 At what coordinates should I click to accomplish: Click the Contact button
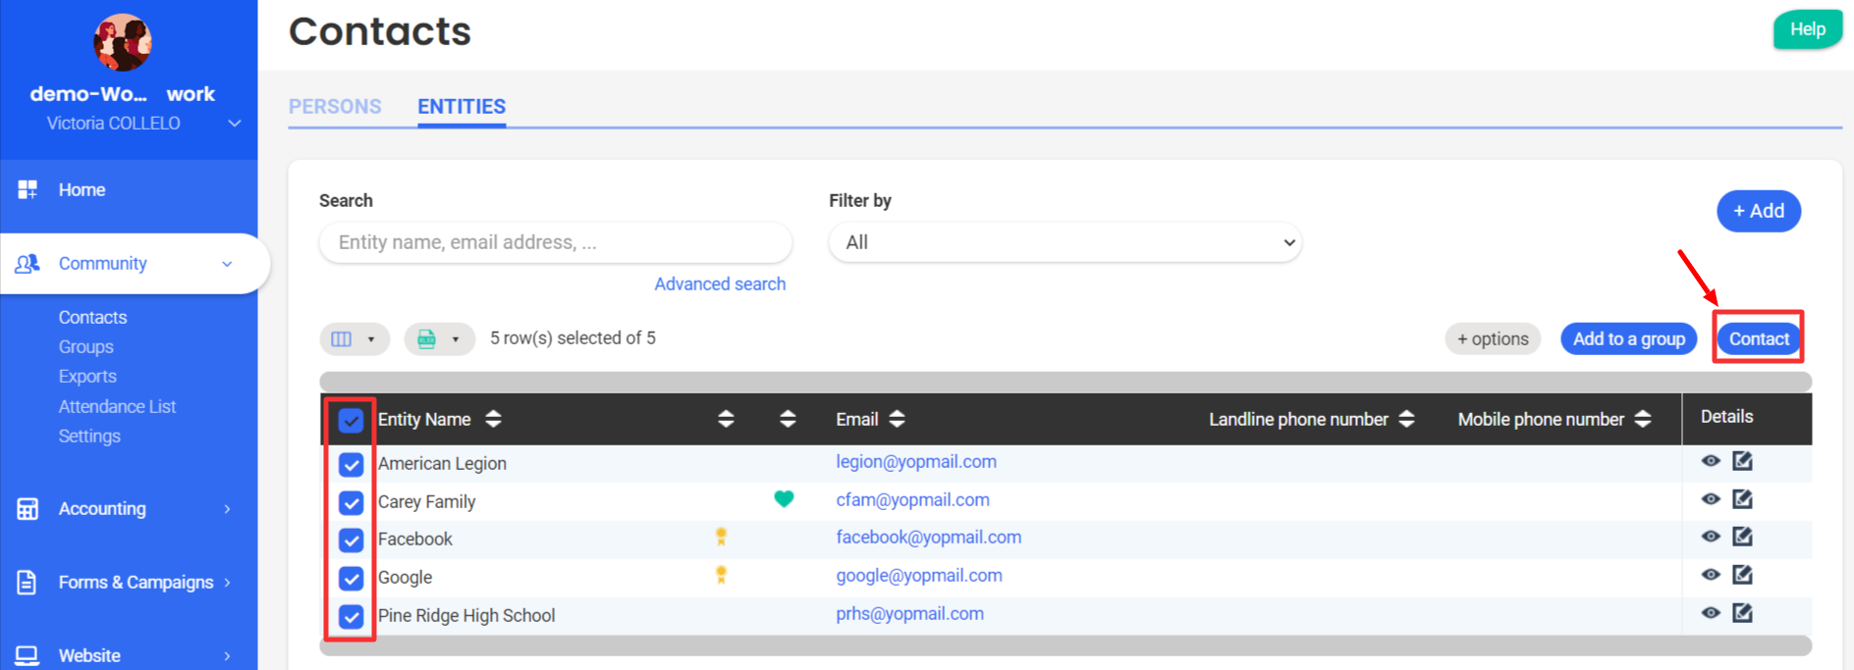1758,339
